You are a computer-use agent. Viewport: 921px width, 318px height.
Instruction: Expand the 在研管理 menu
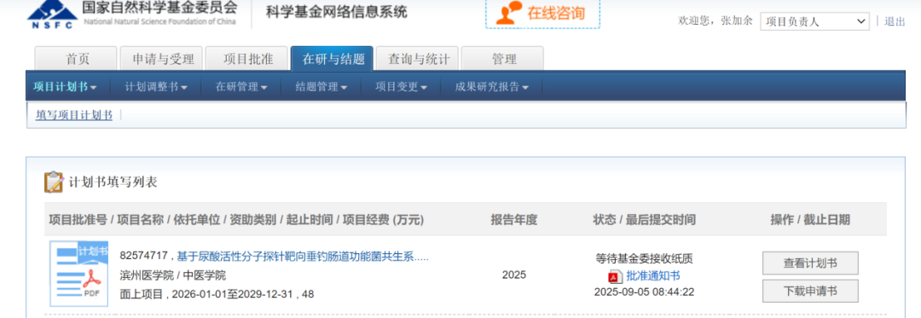241,87
